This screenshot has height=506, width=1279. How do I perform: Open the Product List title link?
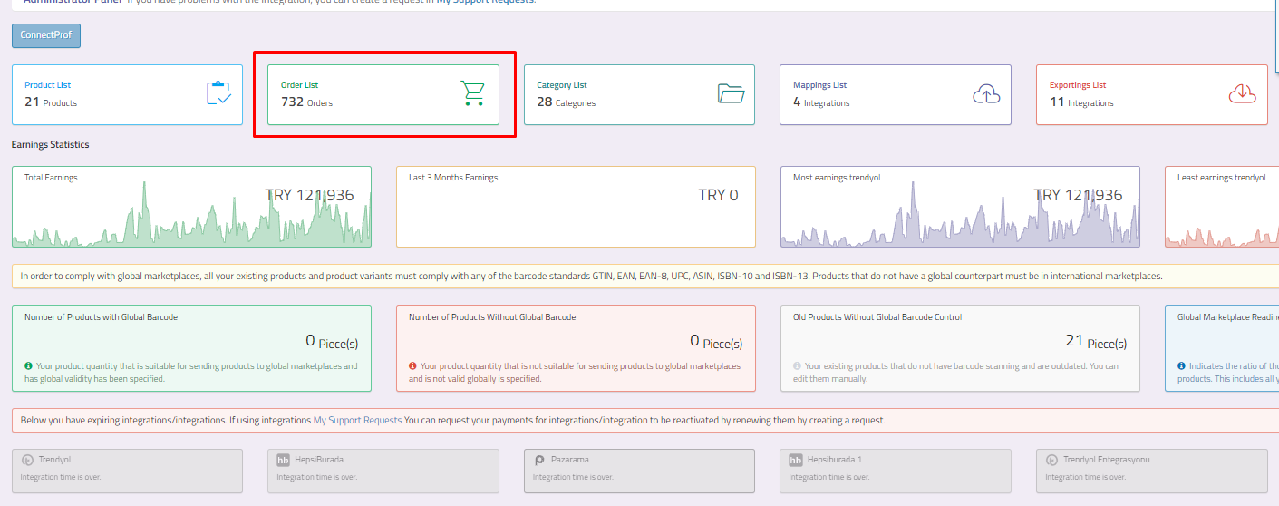(x=47, y=85)
